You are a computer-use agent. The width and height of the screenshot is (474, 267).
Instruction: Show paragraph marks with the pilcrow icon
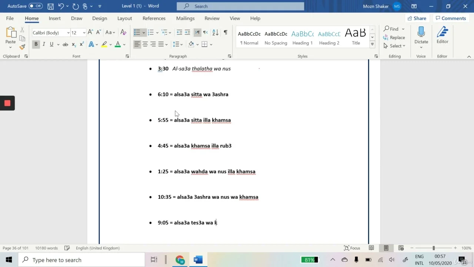click(x=225, y=33)
